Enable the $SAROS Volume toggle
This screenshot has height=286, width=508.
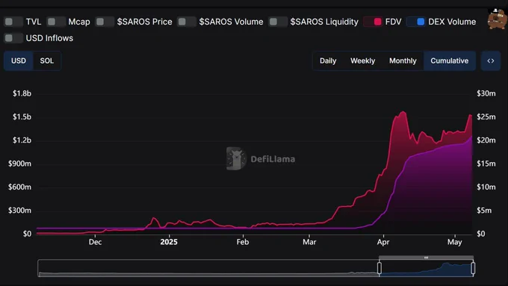point(186,22)
